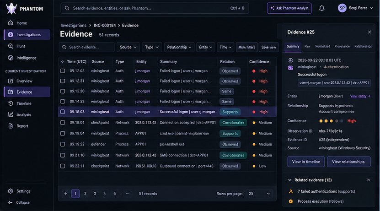Image resolution: width=380 pixels, height=211 pixels.
Task: Click View relationships button
Action: click(x=348, y=162)
